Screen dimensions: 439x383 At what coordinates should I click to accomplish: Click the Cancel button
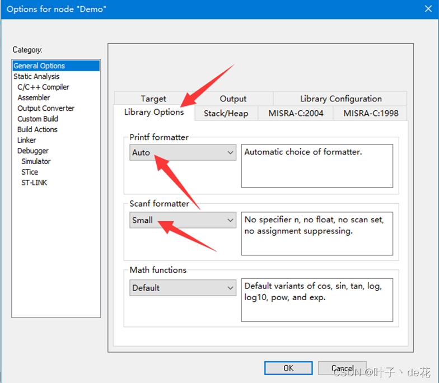[342, 368]
